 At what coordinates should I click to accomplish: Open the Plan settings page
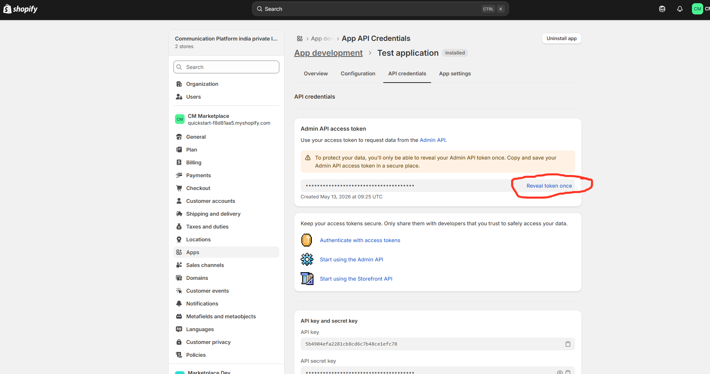(226, 150)
